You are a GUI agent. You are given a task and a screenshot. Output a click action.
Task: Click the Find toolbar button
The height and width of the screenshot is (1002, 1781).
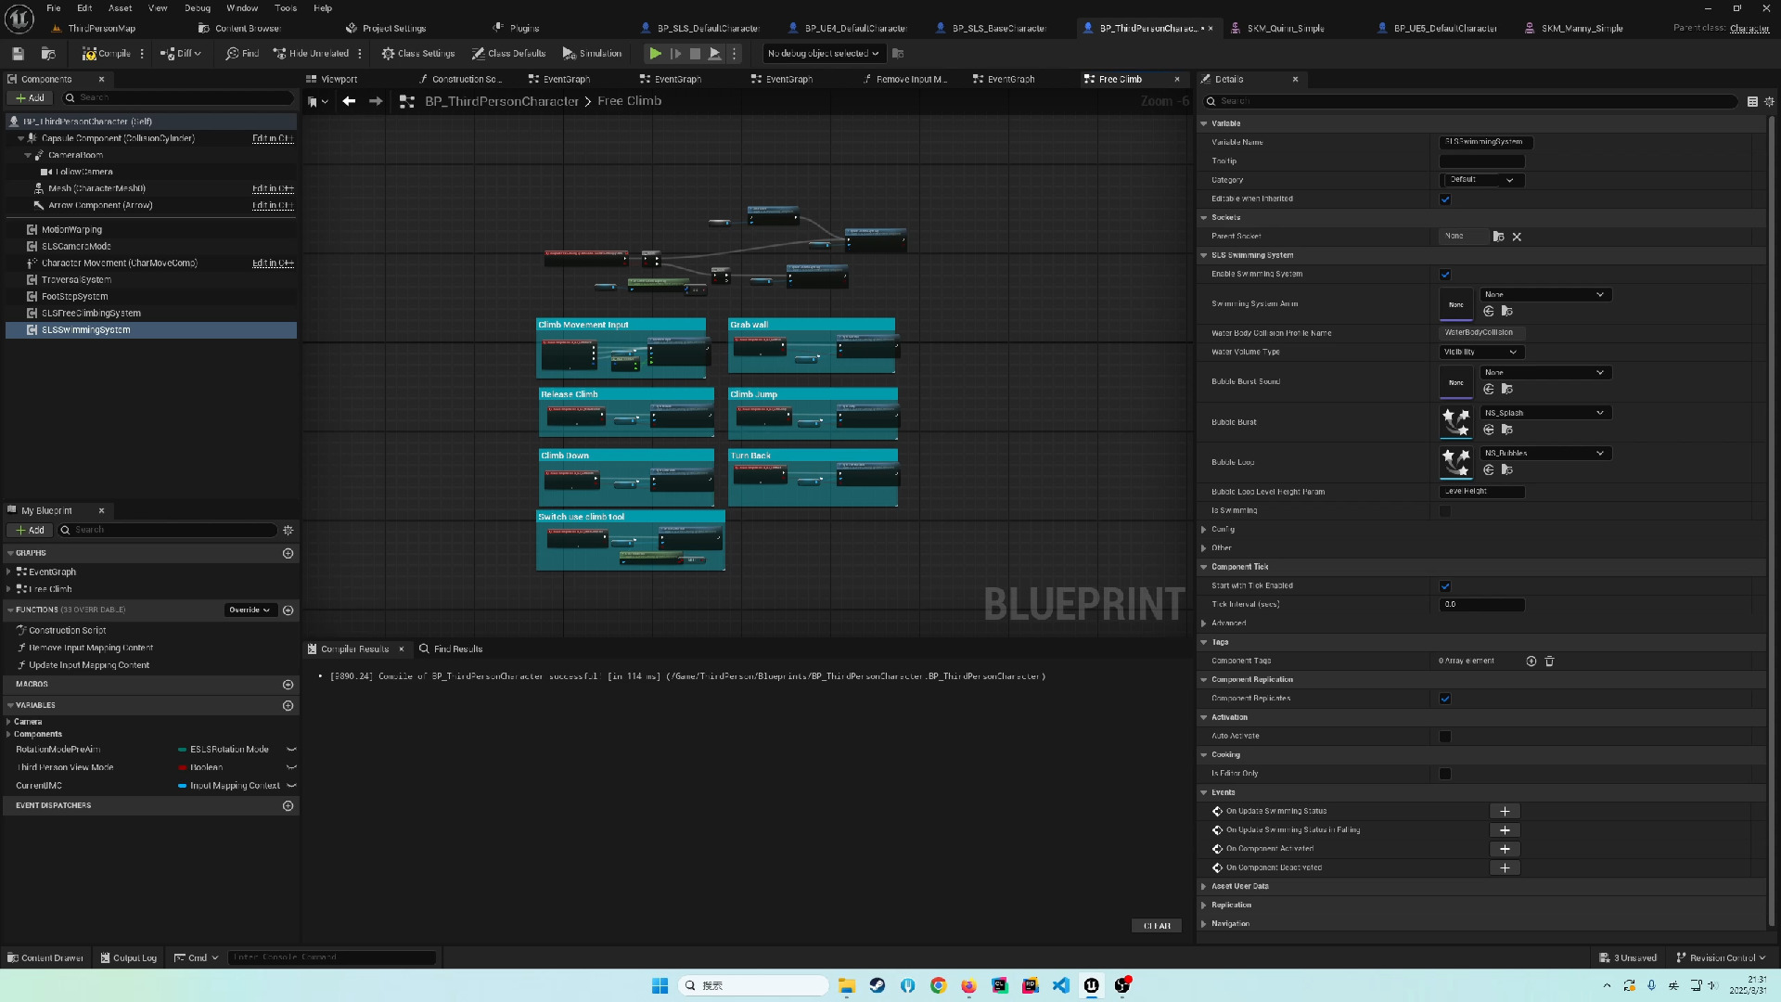click(242, 54)
